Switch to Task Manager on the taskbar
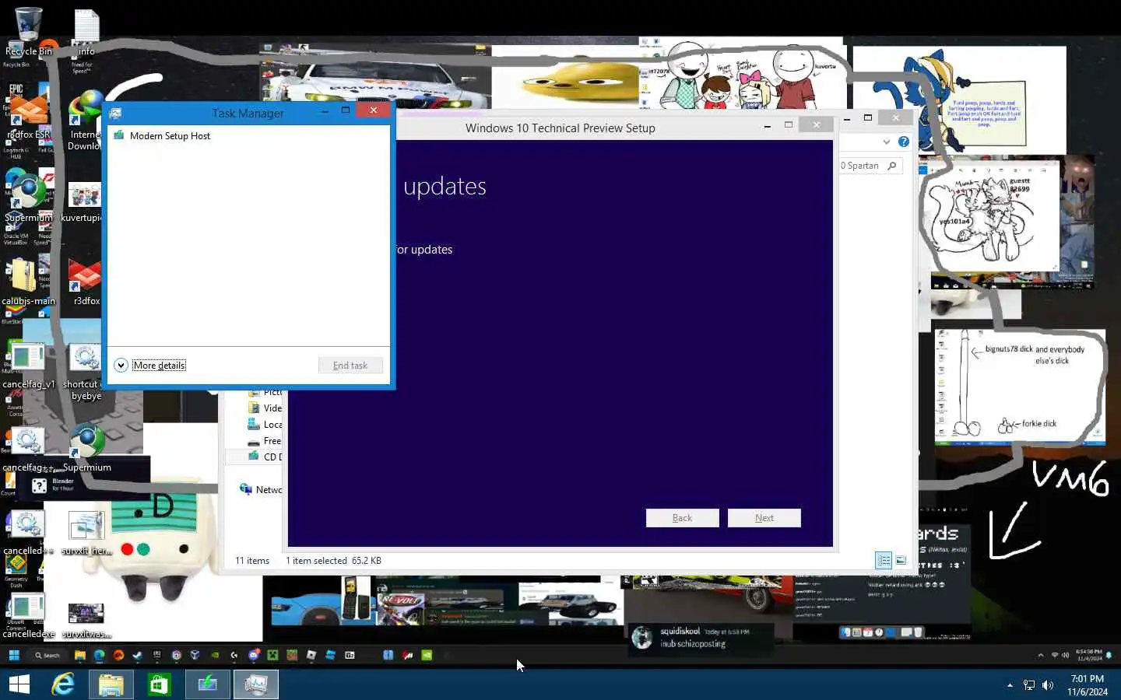Screen dimensions: 1121x700 tap(255, 684)
